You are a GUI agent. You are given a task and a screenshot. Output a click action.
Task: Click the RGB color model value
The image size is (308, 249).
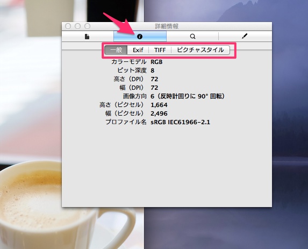[156, 62]
